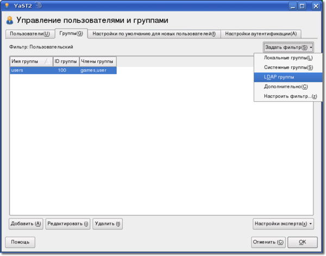The height and width of the screenshot is (256, 326).
Task: Pick LDAP группы in the filter menu
Action: pyautogui.click(x=288, y=77)
